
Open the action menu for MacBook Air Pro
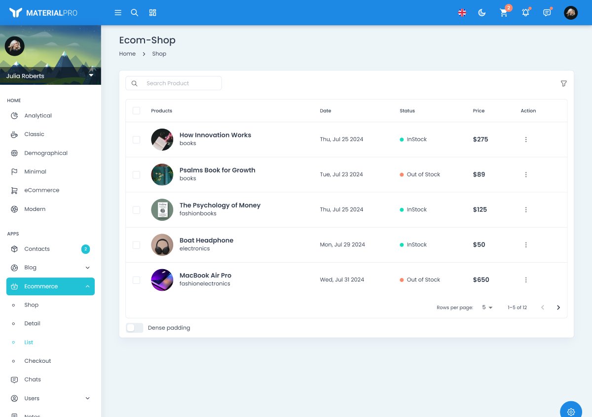(526, 279)
